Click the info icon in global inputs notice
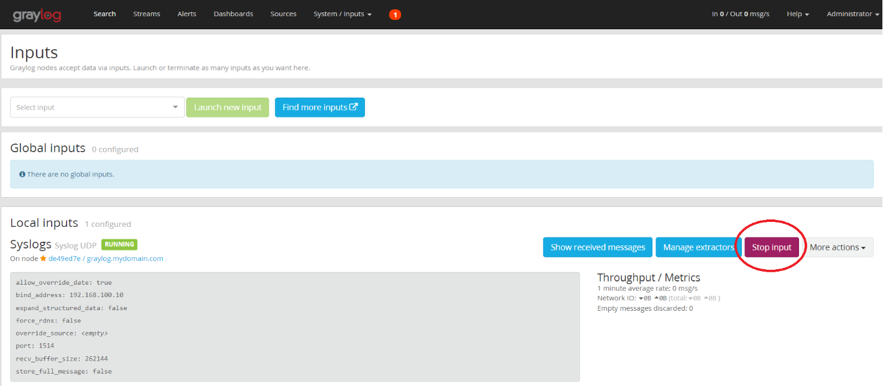Viewport: 888px width, 386px height. pos(22,174)
